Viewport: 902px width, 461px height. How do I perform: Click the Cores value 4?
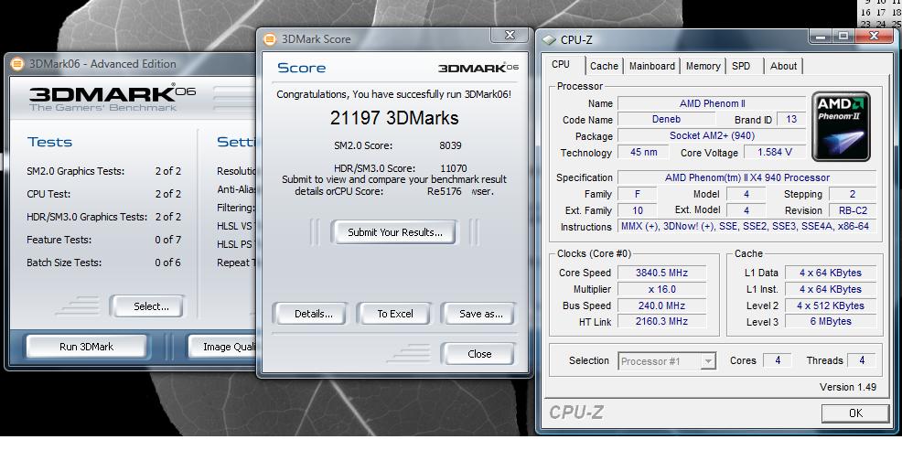click(778, 361)
